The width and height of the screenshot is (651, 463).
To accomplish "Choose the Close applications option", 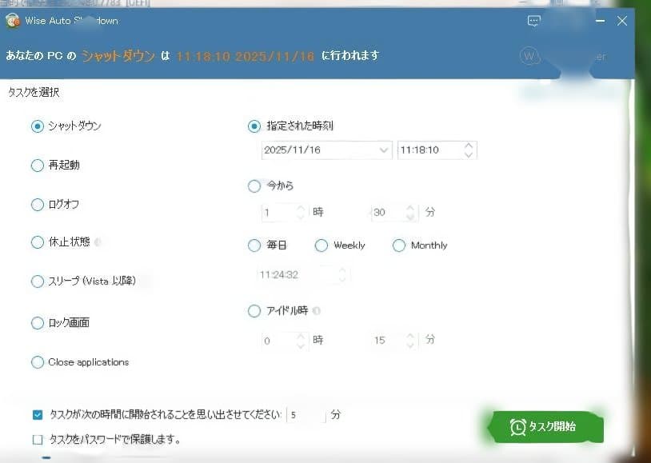I will [37, 362].
